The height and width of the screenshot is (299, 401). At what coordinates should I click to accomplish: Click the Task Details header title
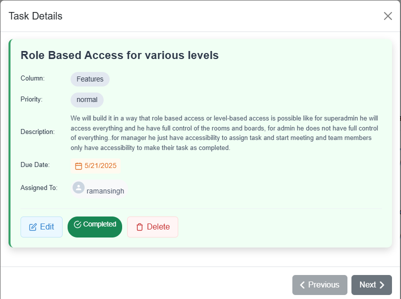(36, 16)
